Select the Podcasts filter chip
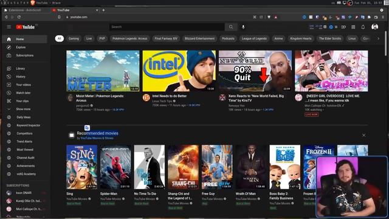 tap(228, 38)
